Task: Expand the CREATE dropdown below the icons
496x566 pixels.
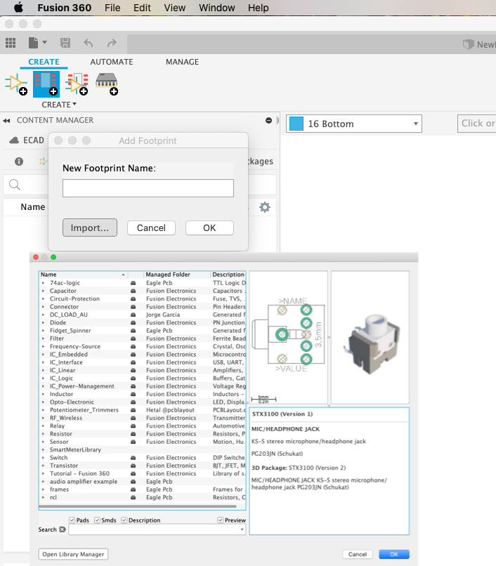Action: pyautogui.click(x=59, y=105)
